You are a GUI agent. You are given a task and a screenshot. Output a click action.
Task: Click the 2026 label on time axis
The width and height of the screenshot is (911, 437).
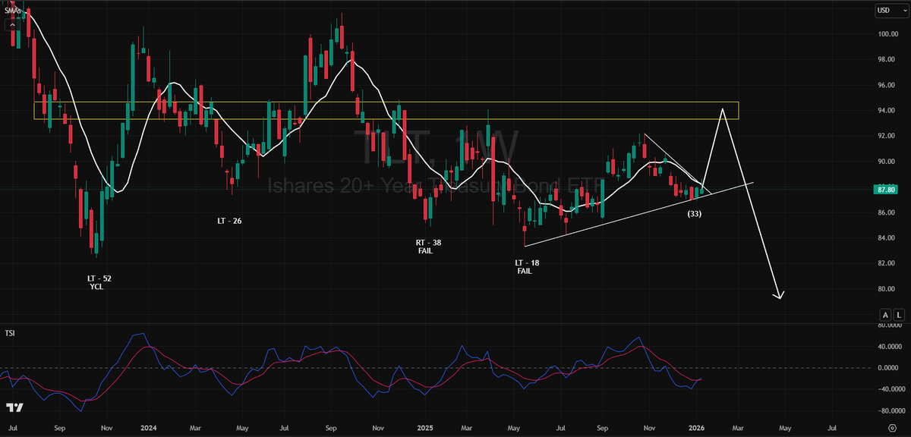click(696, 429)
